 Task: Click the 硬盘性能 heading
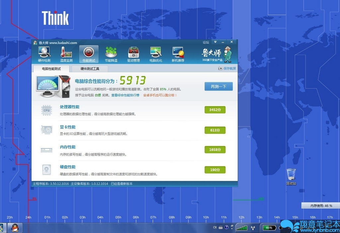click(68, 167)
